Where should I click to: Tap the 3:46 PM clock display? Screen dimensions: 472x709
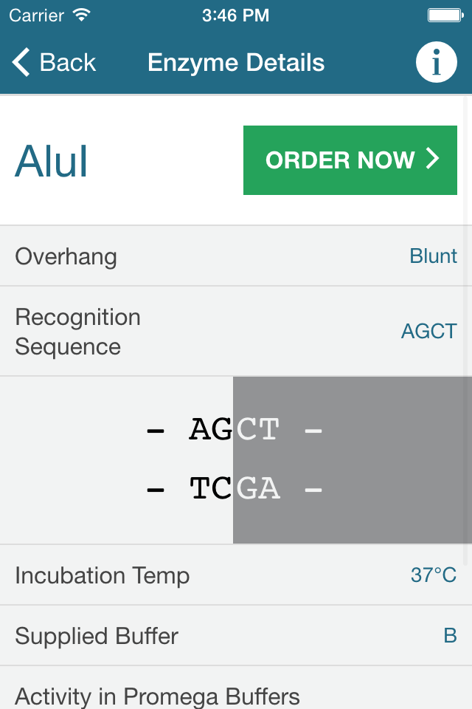tap(235, 14)
